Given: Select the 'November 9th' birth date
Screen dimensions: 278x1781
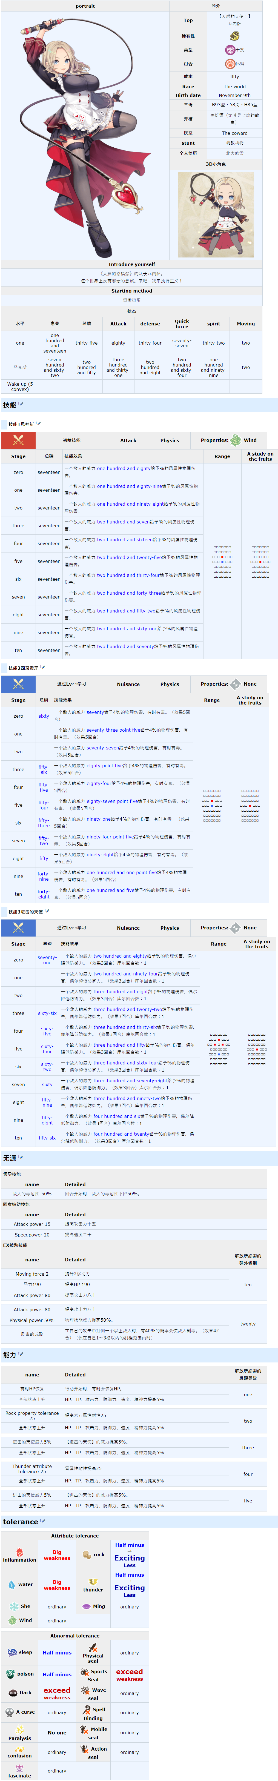Looking at the screenshot, I should [234, 95].
